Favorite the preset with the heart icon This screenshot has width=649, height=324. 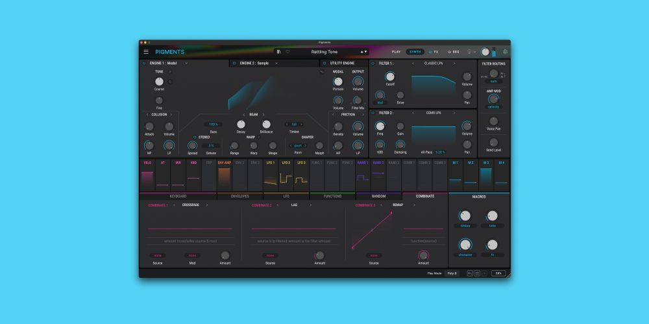[x=288, y=52]
